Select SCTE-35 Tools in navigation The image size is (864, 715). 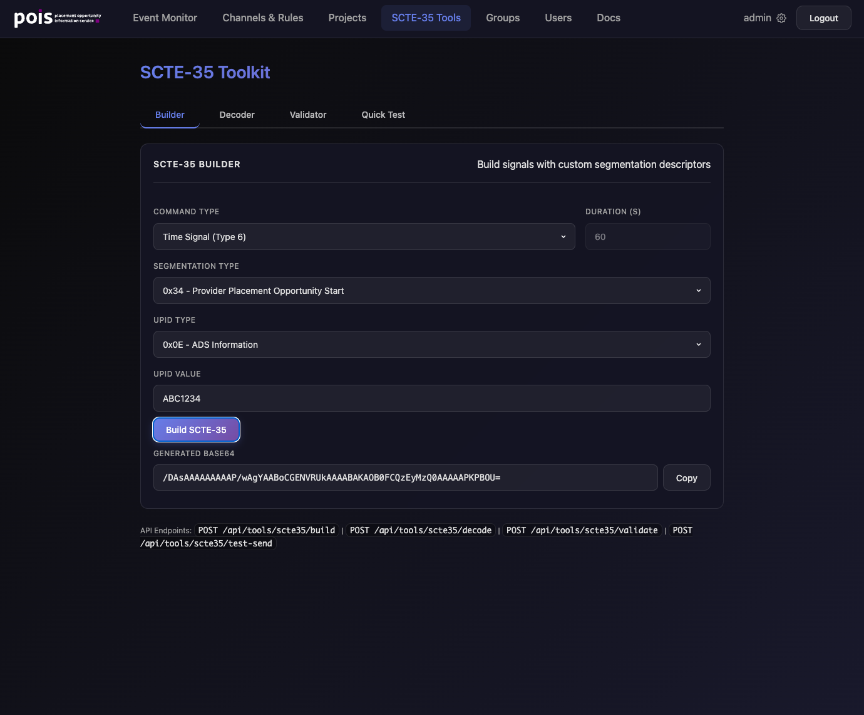[x=426, y=18]
